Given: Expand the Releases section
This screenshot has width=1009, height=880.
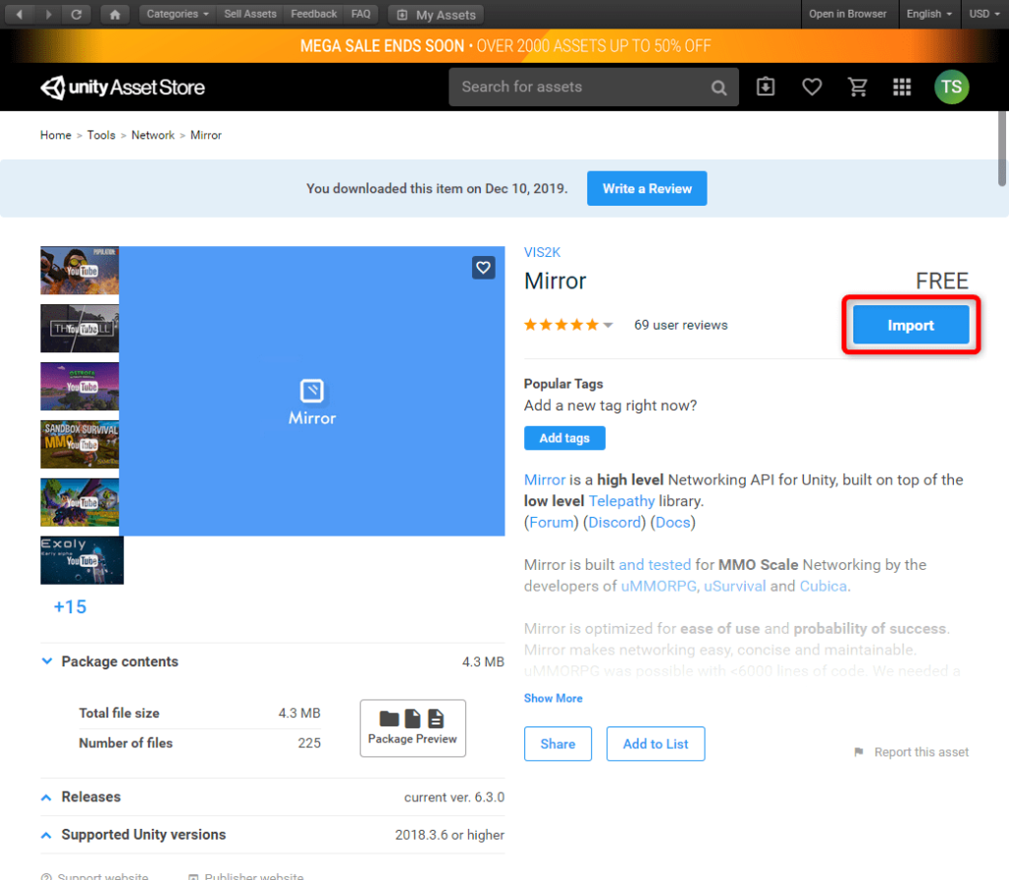Looking at the screenshot, I should point(46,797).
